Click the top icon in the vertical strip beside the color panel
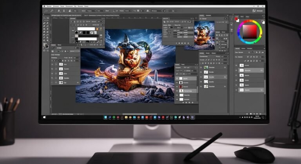301x164 pixels. [x=232, y=18]
